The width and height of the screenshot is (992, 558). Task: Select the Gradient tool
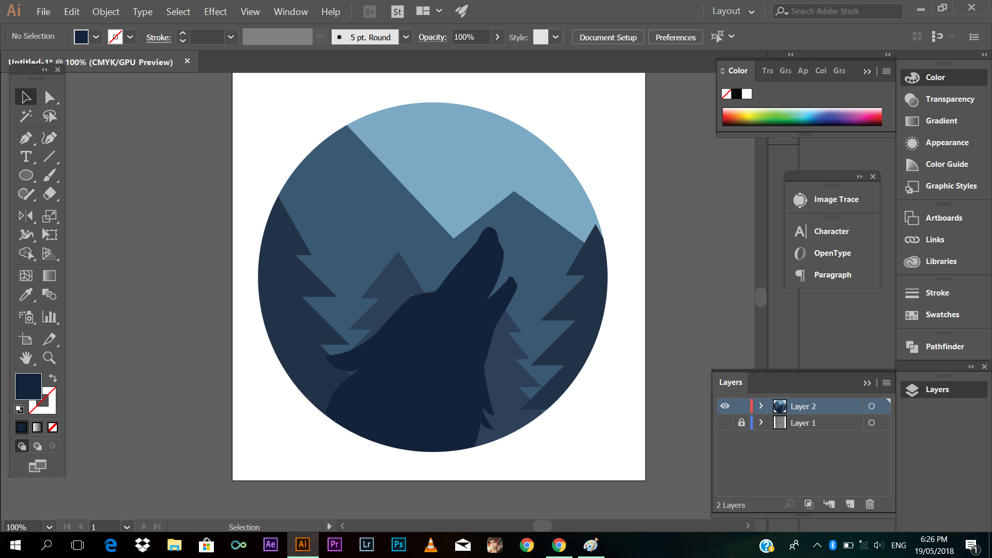click(50, 276)
